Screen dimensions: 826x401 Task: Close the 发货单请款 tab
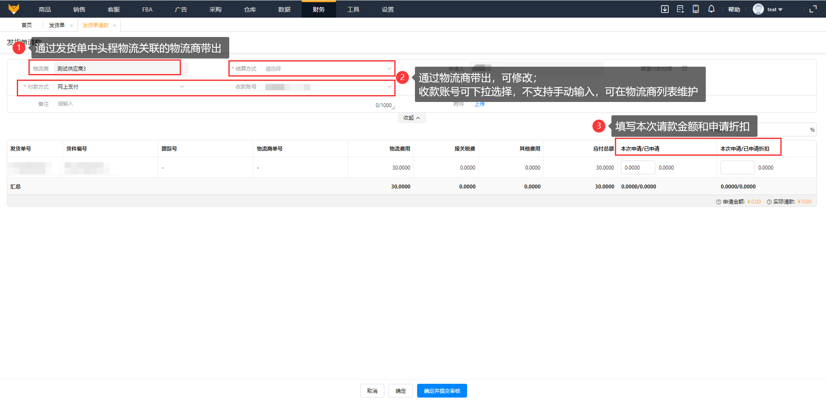click(115, 25)
